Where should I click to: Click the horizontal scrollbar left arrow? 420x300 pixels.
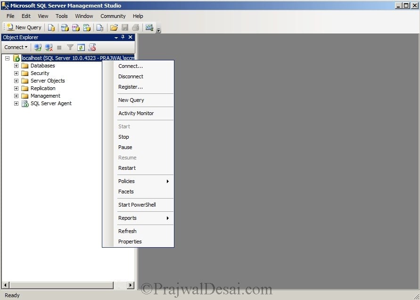5,285
